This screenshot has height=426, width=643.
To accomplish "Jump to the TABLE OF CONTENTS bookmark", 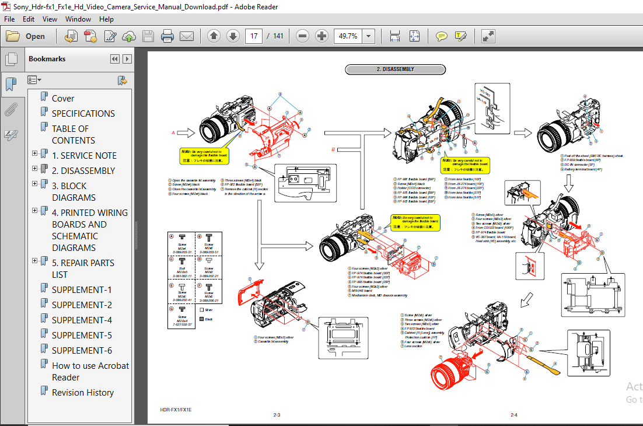I will (74, 134).
